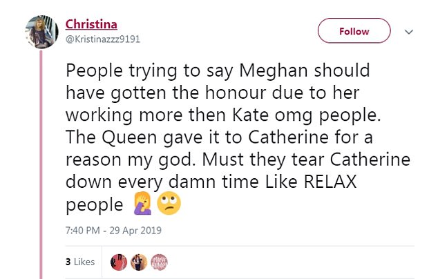The width and height of the screenshot is (438, 279).
Task: Open the first liker's red avatar
Action: tap(118, 262)
